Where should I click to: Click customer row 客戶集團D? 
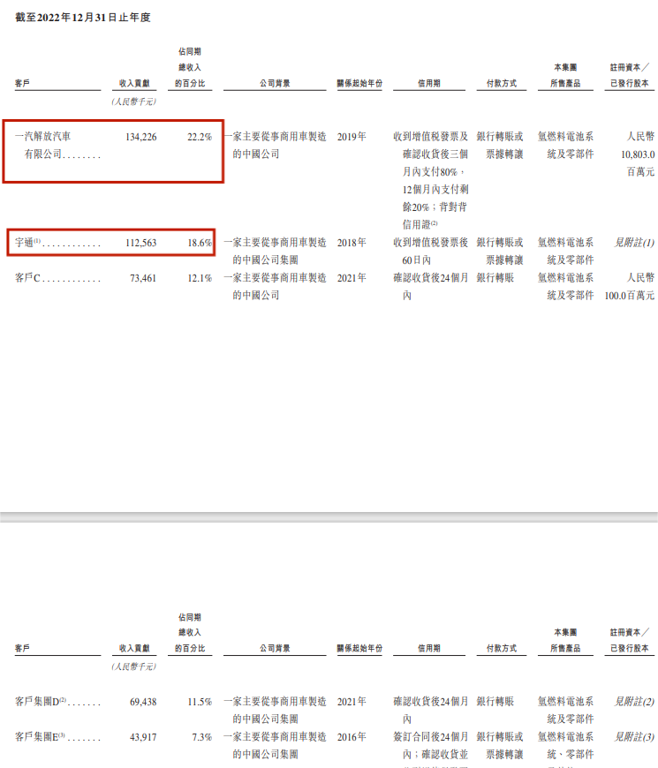pyautogui.click(x=37, y=702)
